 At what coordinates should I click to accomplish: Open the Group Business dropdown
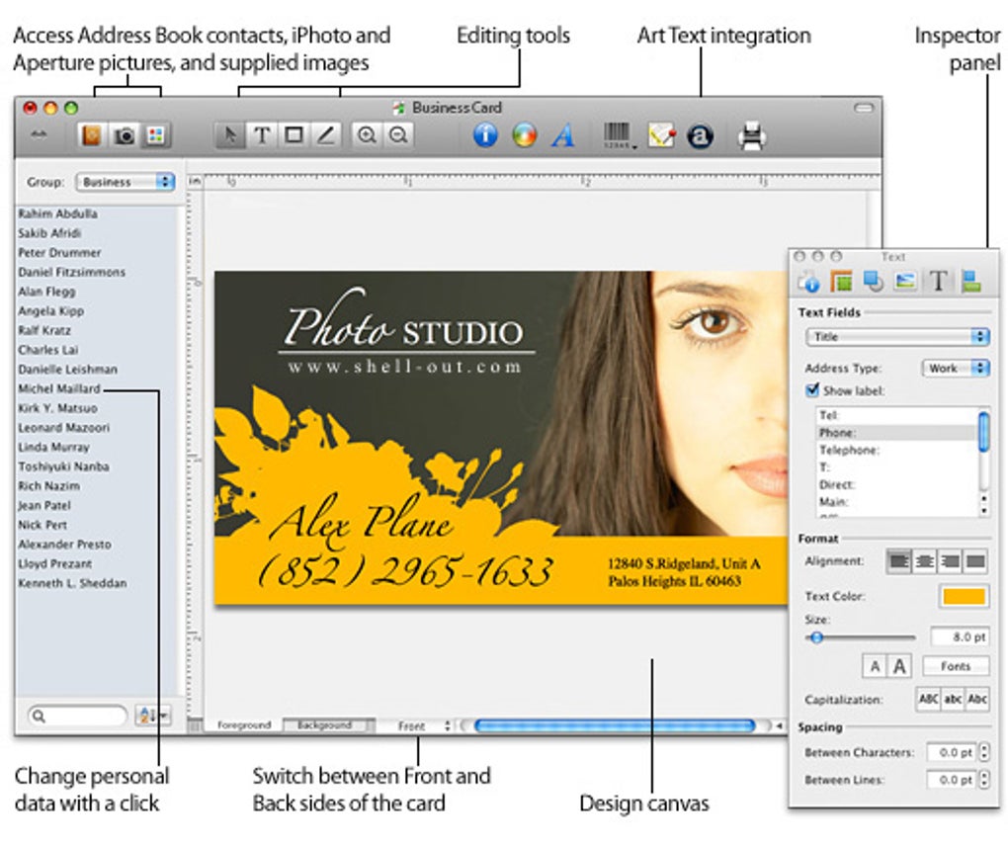pyautogui.click(x=126, y=182)
